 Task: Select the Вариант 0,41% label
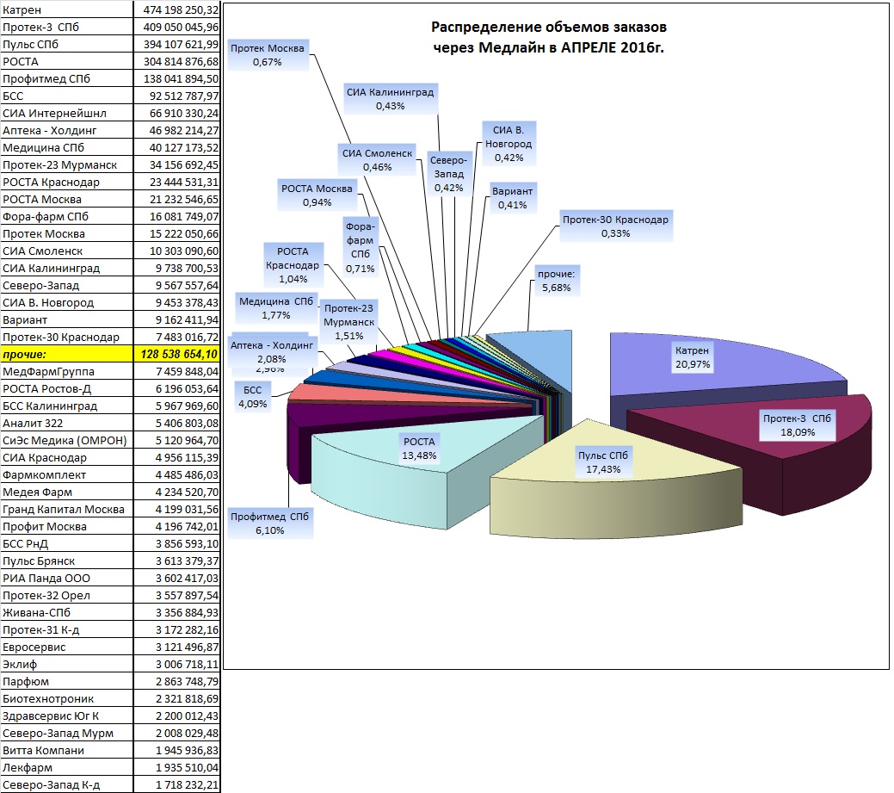[x=512, y=198]
